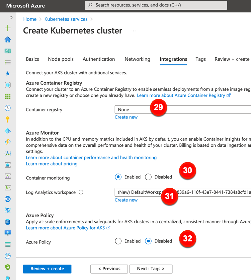The height and width of the screenshot is (280, 251).
Task: Open SQL databases icon in sidebar
Action: pyautogui.click(x=8, y=222)
